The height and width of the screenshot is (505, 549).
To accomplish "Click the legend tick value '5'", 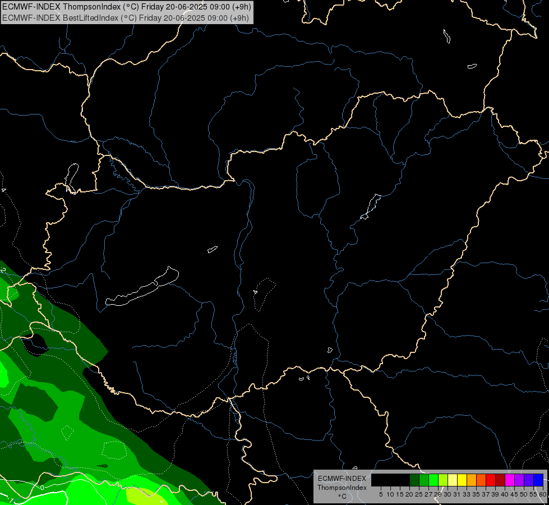I will coord(381,494).
